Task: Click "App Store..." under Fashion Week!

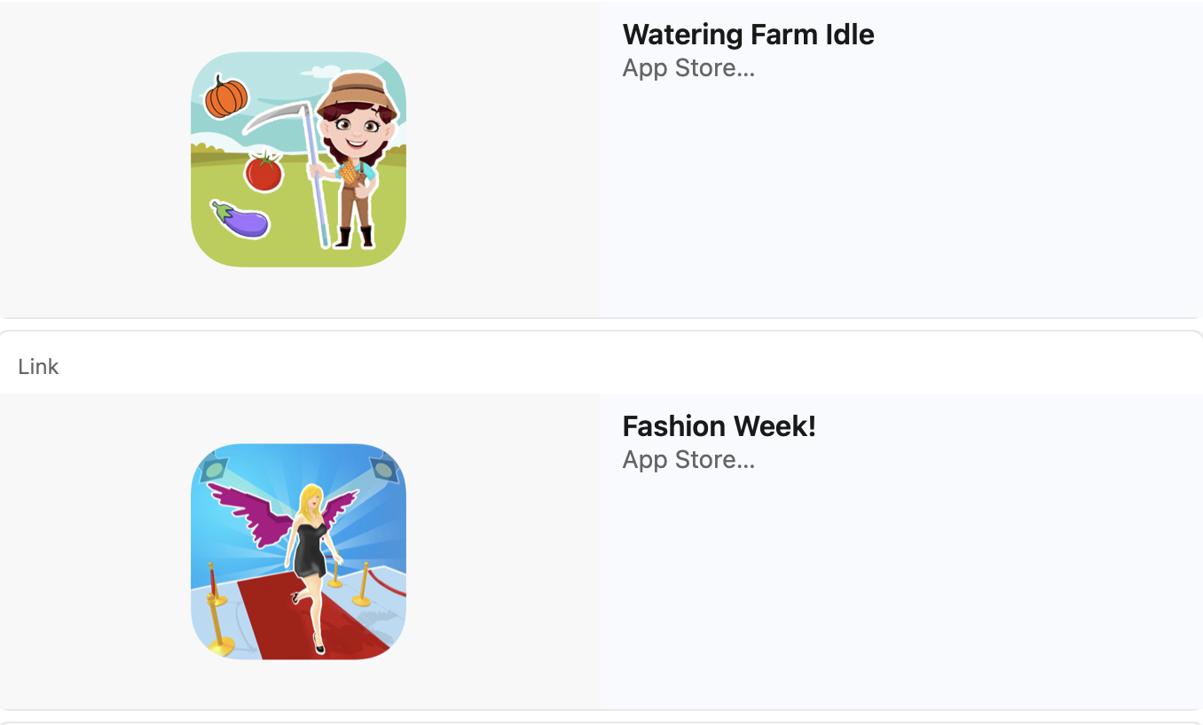Action: coord(688,460)
